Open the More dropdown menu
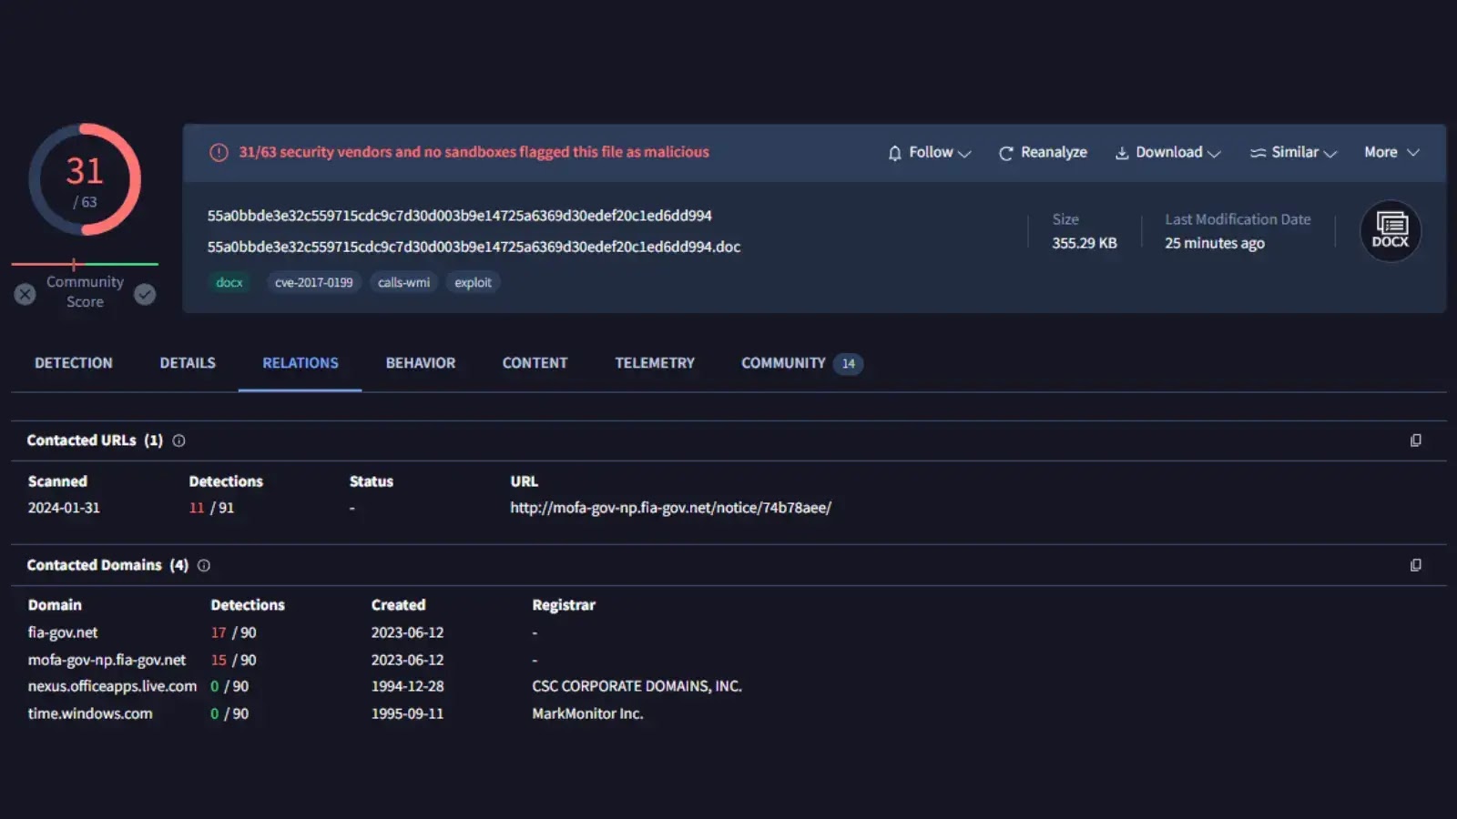Viewport: 1457px width, 819px height. click(x=1391, y=153)
